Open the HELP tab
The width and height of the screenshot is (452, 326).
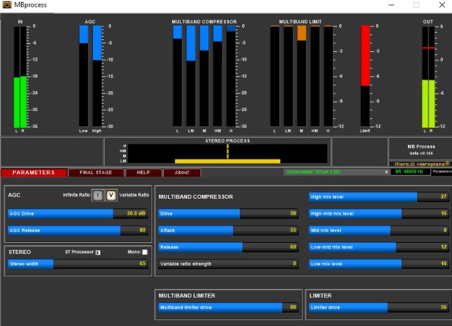pos(143,173)
